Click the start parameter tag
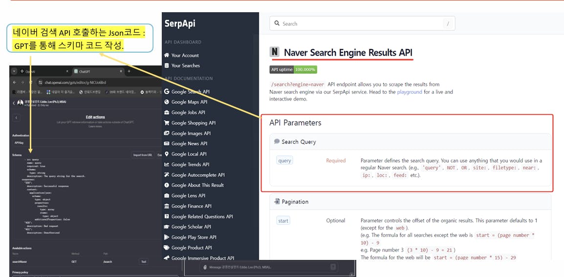Screen dimensions: 564x277 [x=283, y=220]
